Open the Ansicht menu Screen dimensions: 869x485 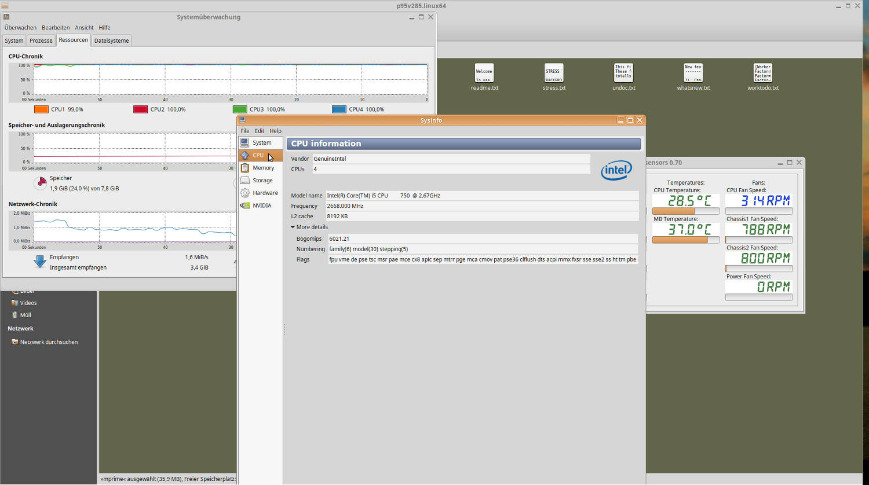click(x=84, y=28)
